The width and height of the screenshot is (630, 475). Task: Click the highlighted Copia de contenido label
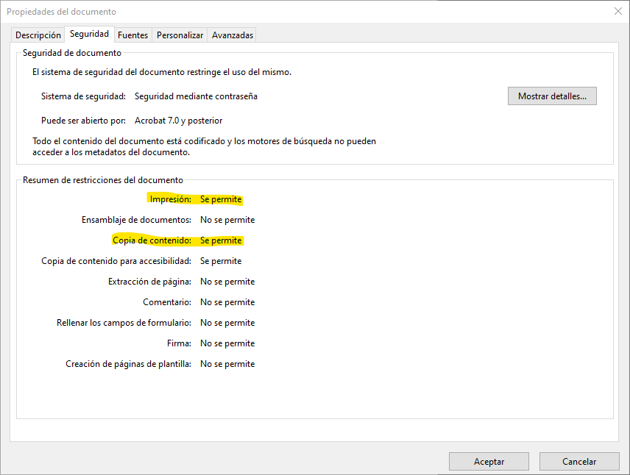[152, 240]
